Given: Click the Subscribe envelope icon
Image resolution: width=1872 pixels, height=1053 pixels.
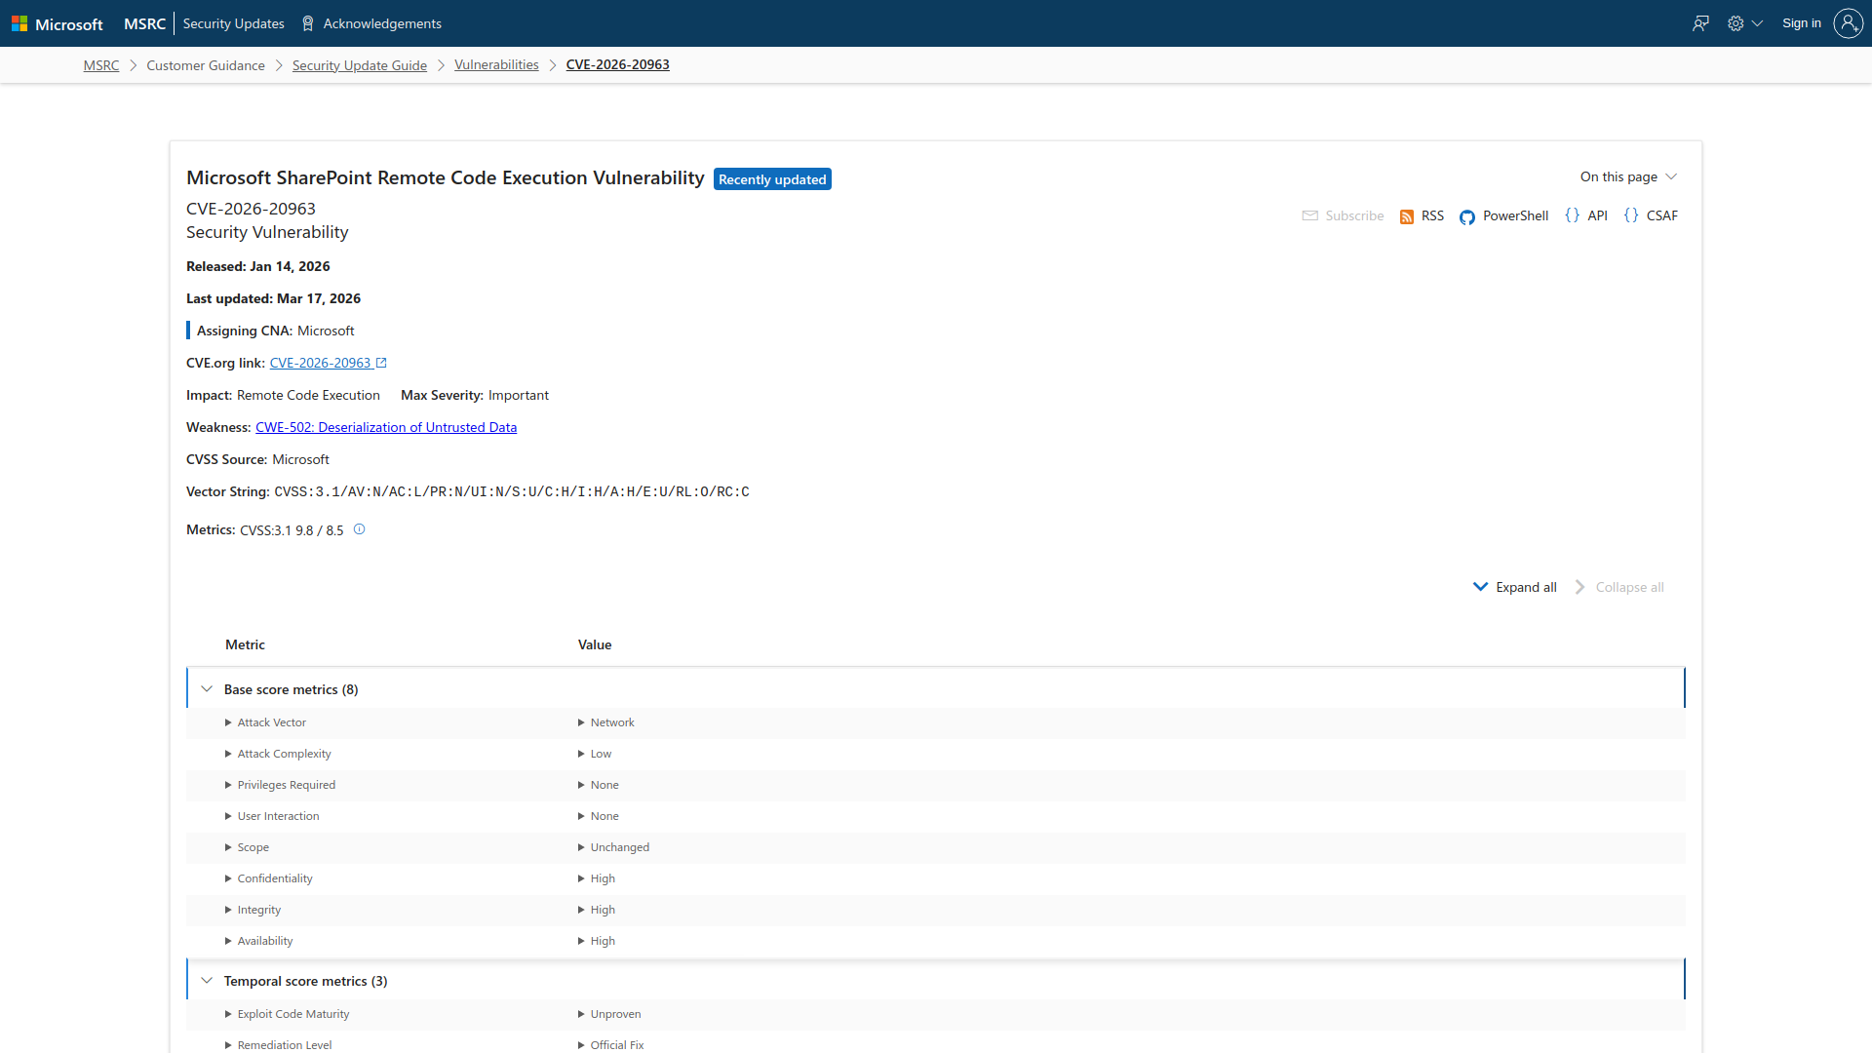Looking at the screenshot, I should pos(1310,215).
